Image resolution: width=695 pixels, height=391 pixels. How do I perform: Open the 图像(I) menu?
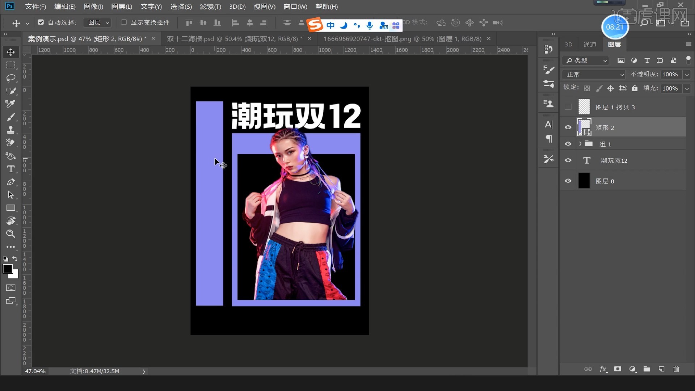93,7
